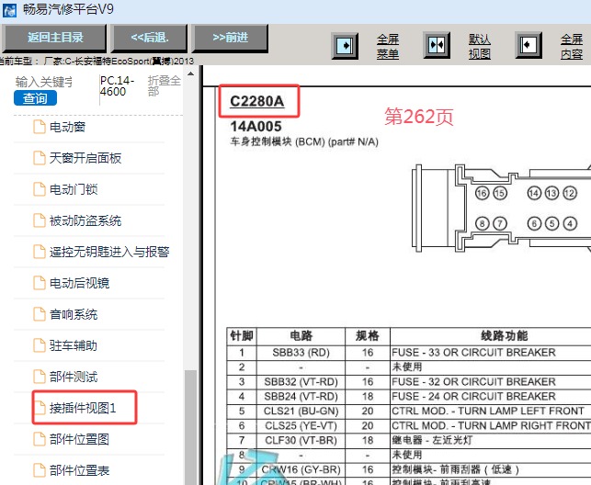Click the CRW16 (GY-BR) circuit cell

coord(301,470)
